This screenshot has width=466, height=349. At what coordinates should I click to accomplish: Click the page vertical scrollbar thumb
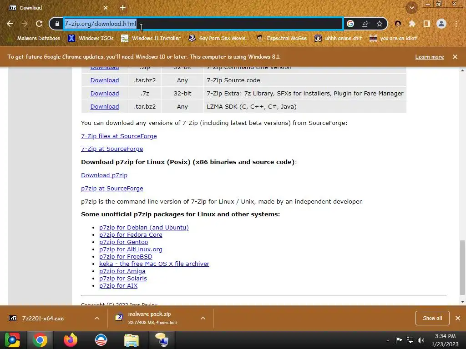[462, 267]
